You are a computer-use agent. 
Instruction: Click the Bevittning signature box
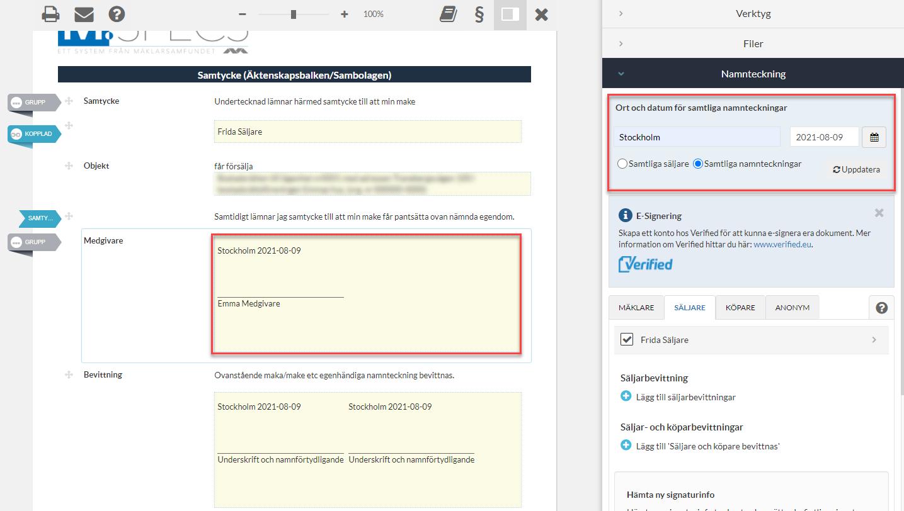(x=368, y=450)
